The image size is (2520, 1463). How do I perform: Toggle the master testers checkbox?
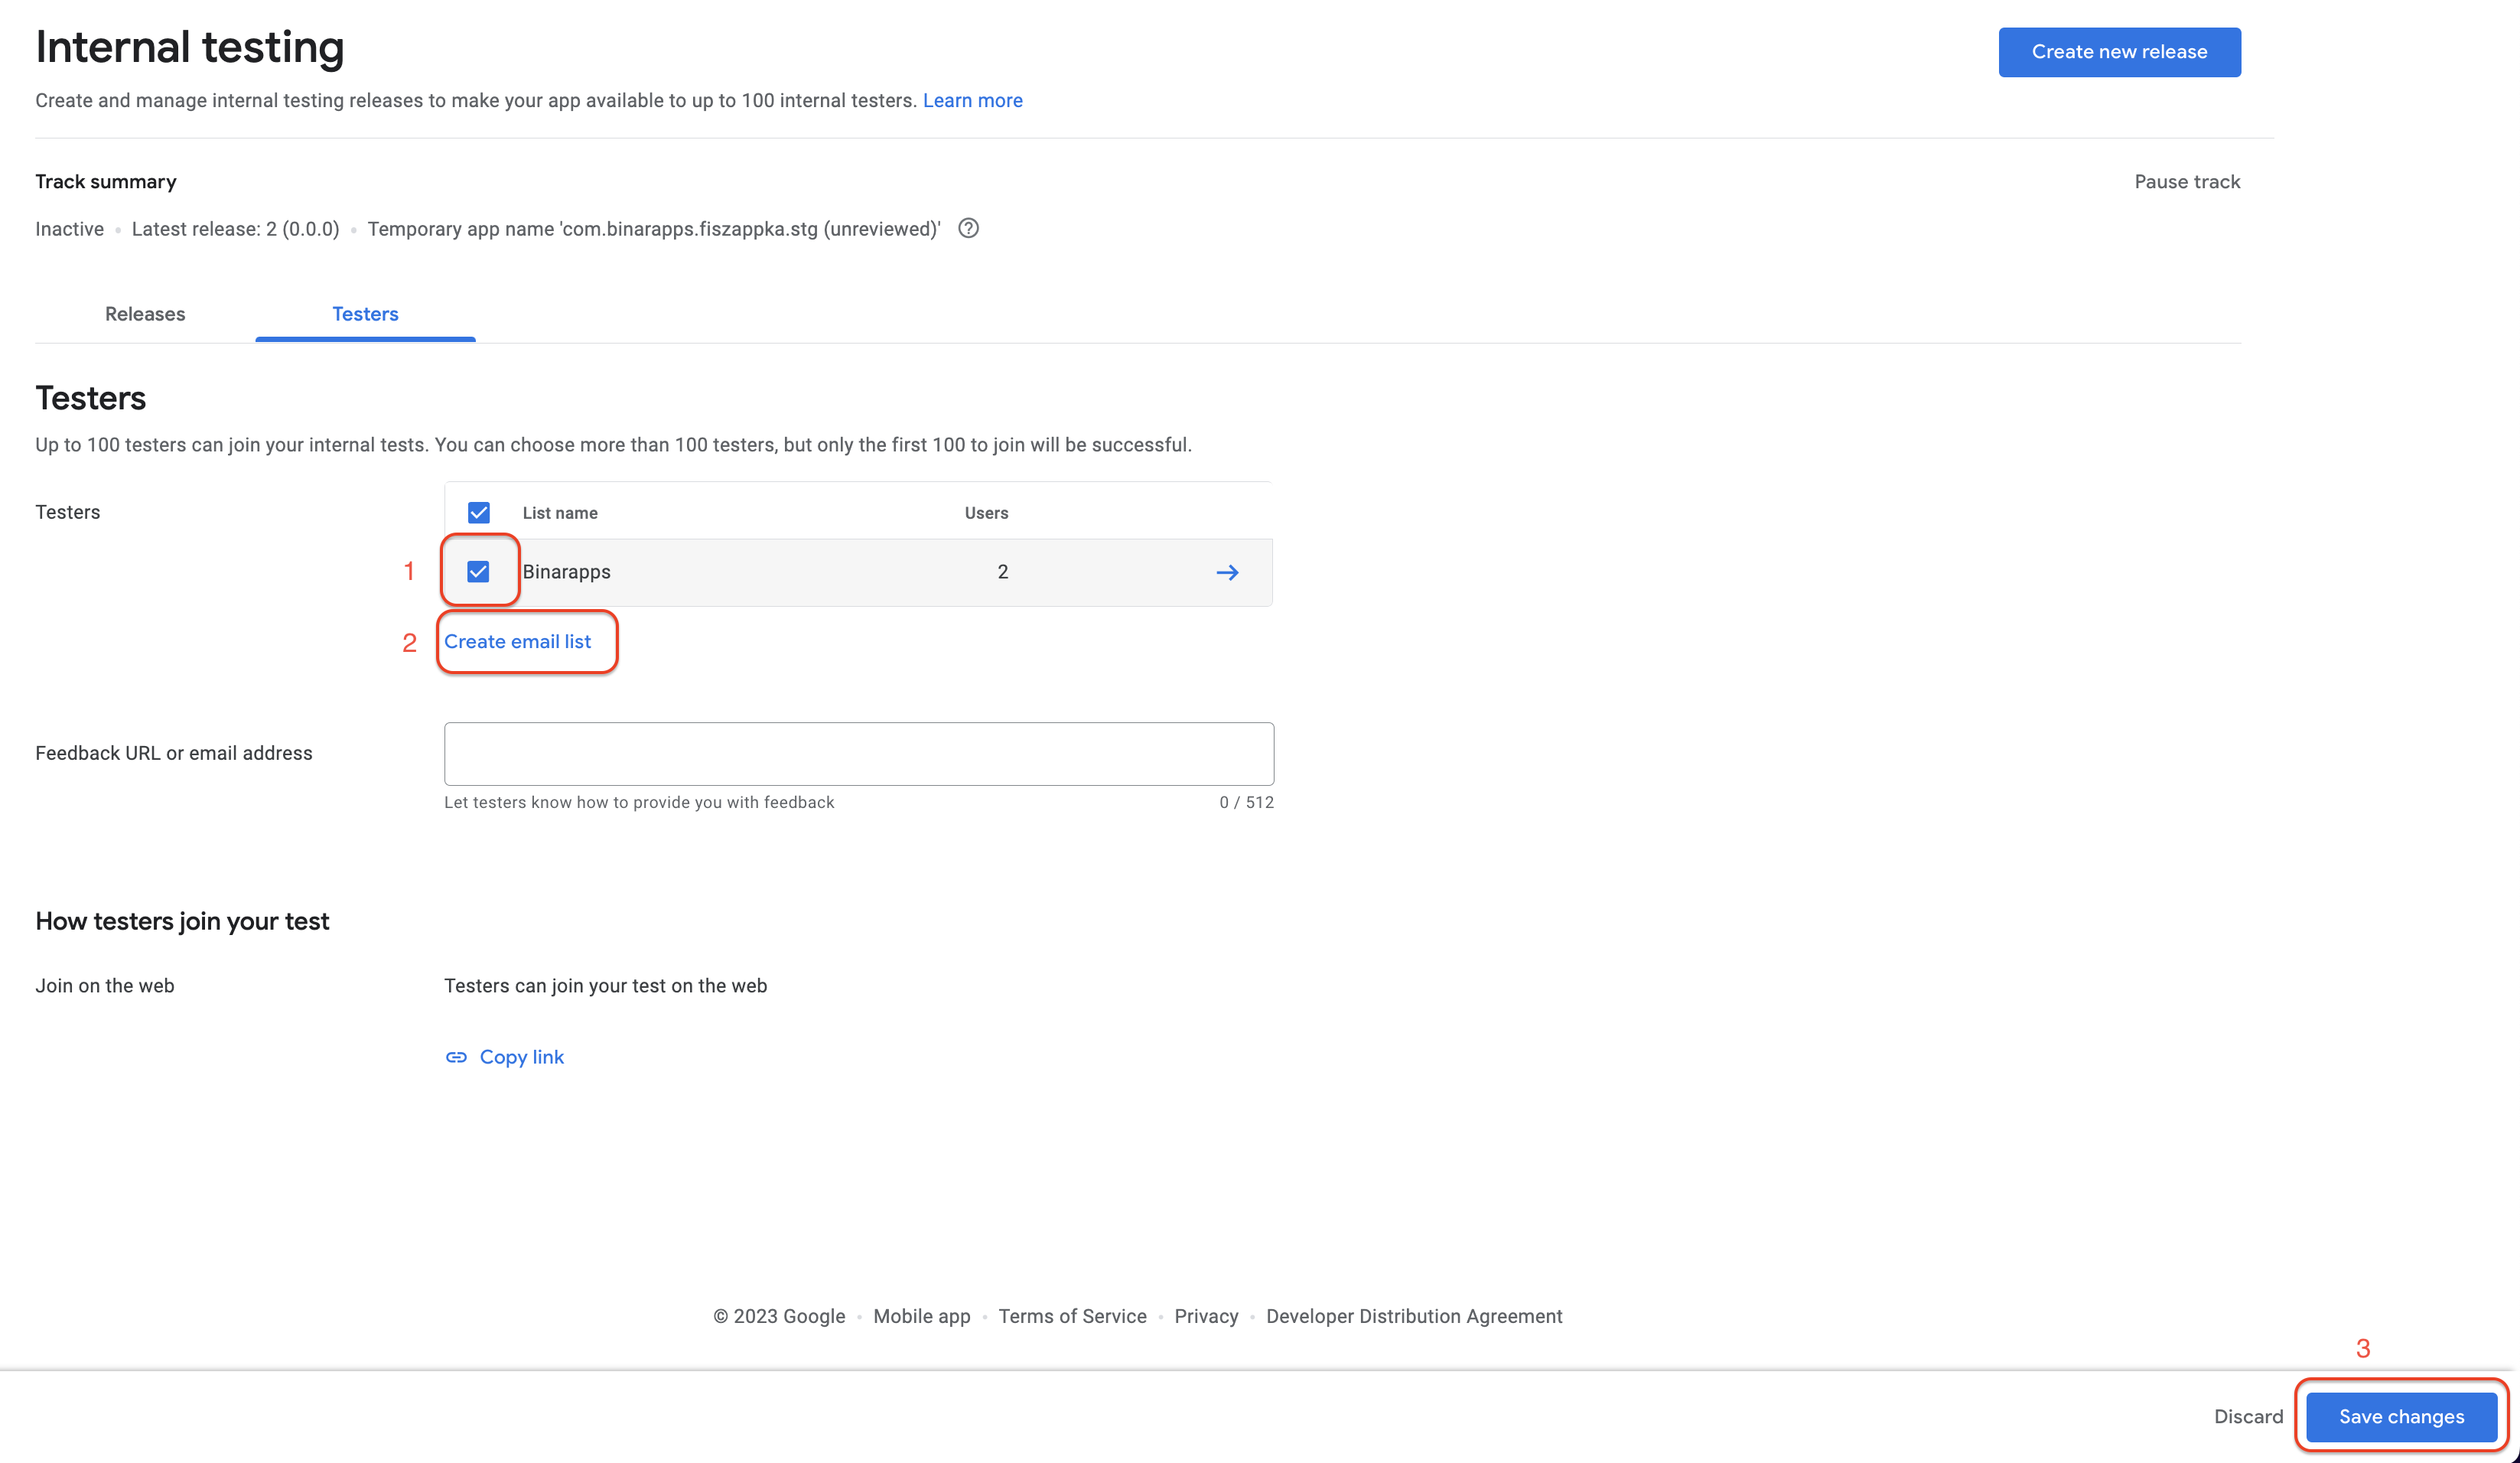479,512
